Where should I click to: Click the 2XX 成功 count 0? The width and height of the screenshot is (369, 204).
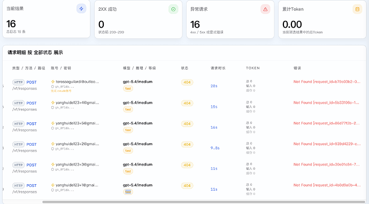click(101, 25)
